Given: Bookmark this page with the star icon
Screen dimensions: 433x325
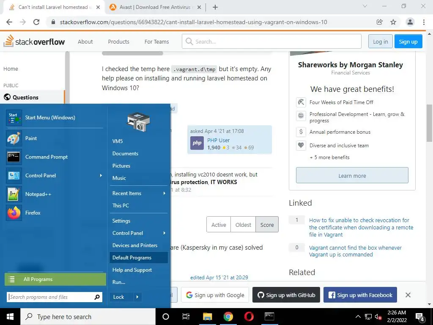Looking at the screenshot, I should pyautogui.click(x=393, y=22).
